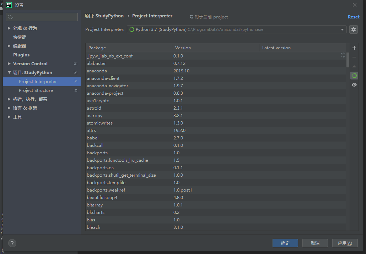Select the backcall package row

[216, 145]
